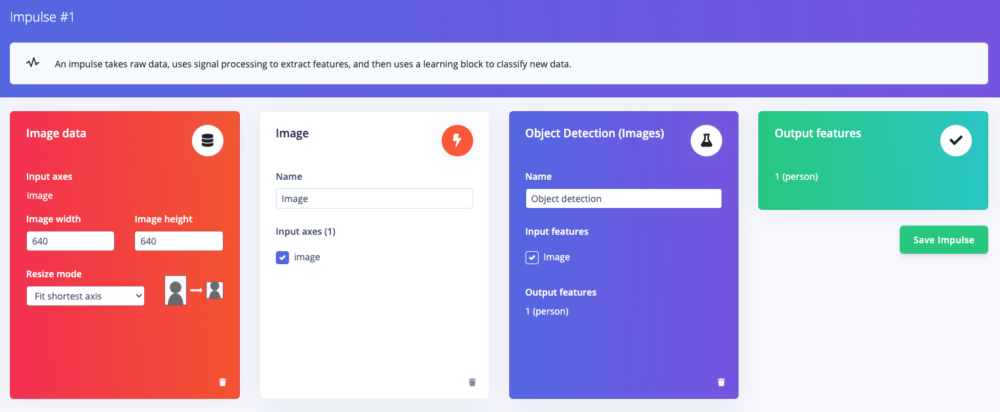Edit the Image block Name field
Image resolution: width=1000 pixels, height=412 pixels.
[x=374, y=199]
